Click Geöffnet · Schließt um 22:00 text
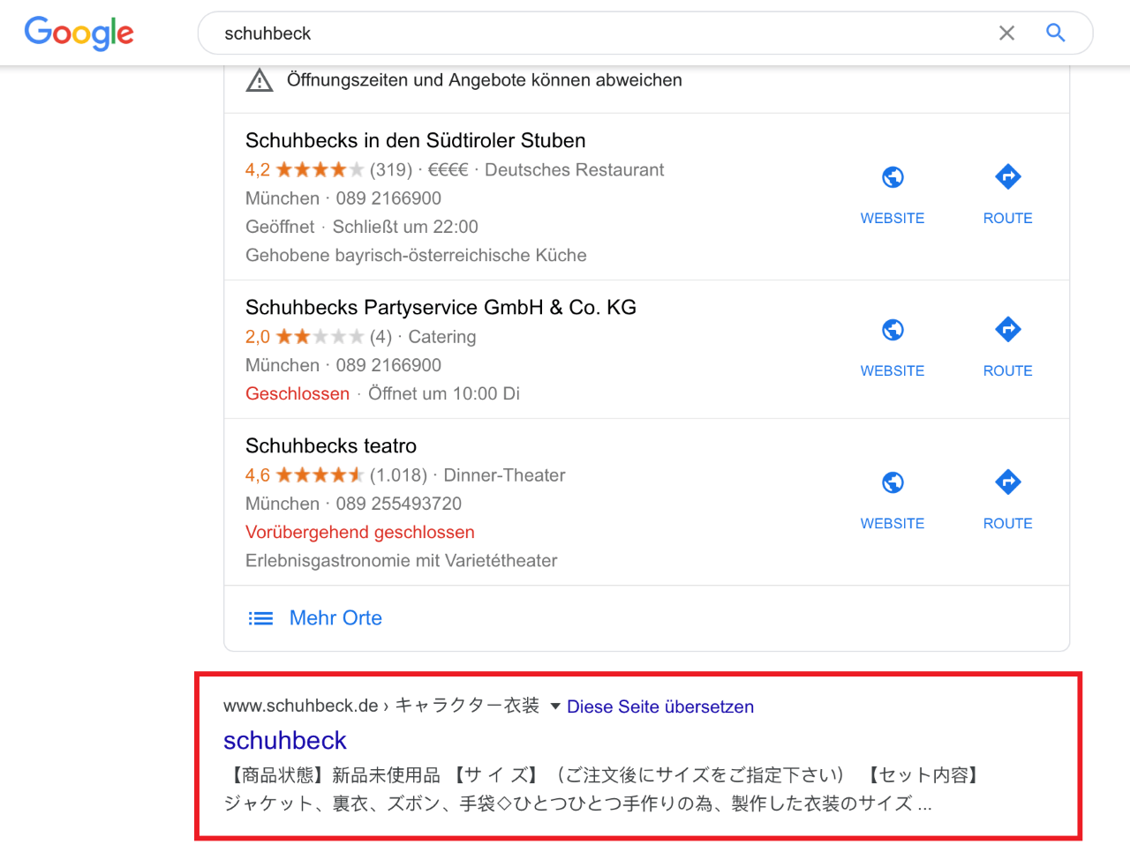 (362, 227)
